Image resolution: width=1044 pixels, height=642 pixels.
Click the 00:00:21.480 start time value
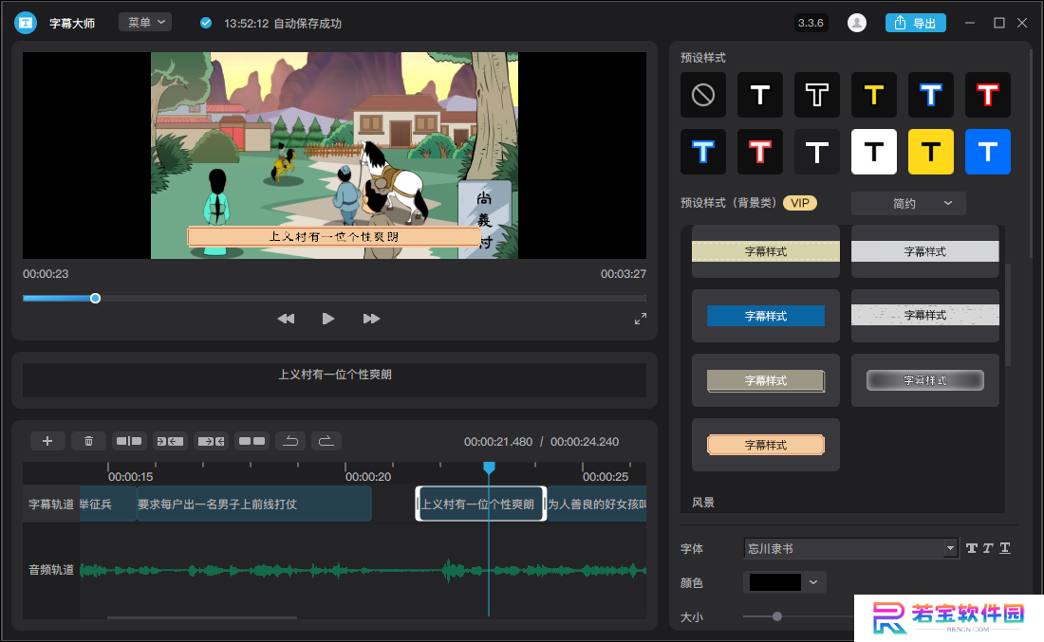tap(498, 442)
